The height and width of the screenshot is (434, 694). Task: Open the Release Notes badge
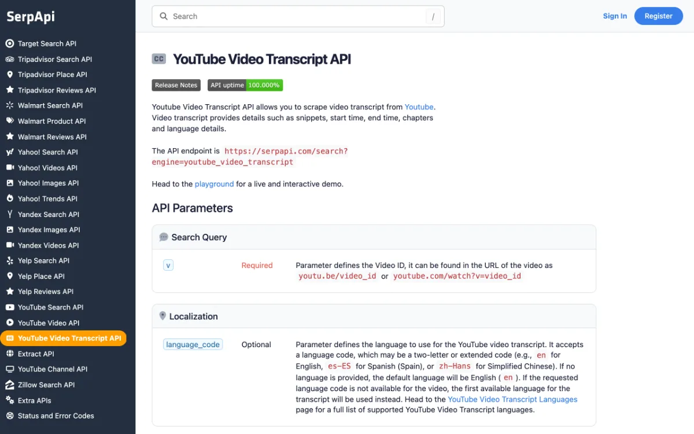coord(176,85)
